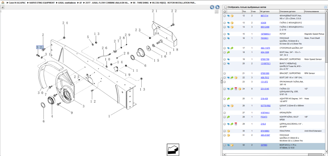Screen dimensions: 328x156
Task: Click 'РОТОР' description cell
Action: [283, 34]
